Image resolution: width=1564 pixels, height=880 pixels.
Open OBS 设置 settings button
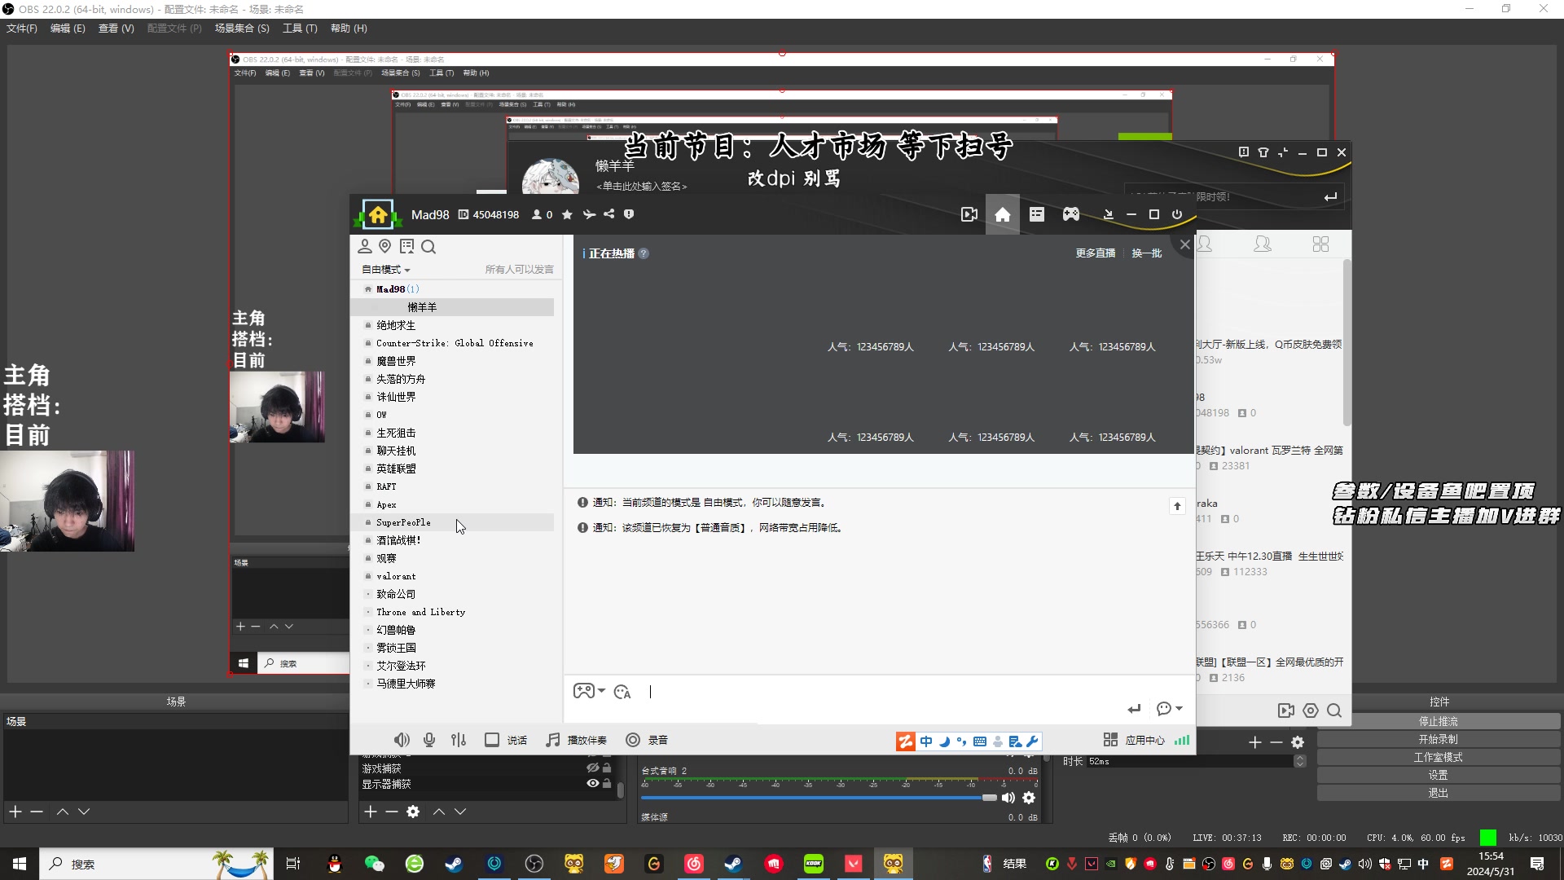point(1439,775)
